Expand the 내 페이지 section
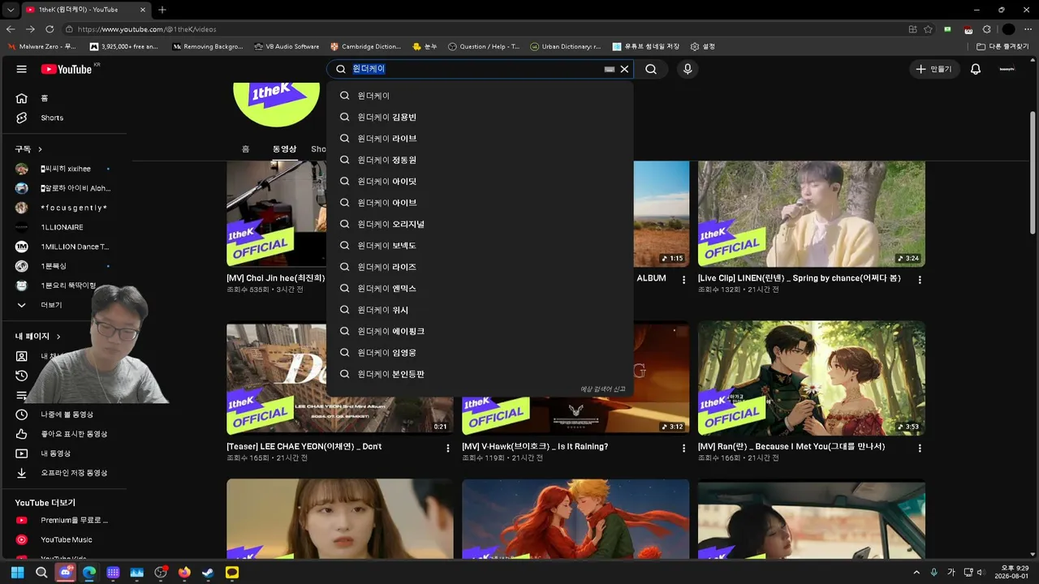 pos(37,336)
